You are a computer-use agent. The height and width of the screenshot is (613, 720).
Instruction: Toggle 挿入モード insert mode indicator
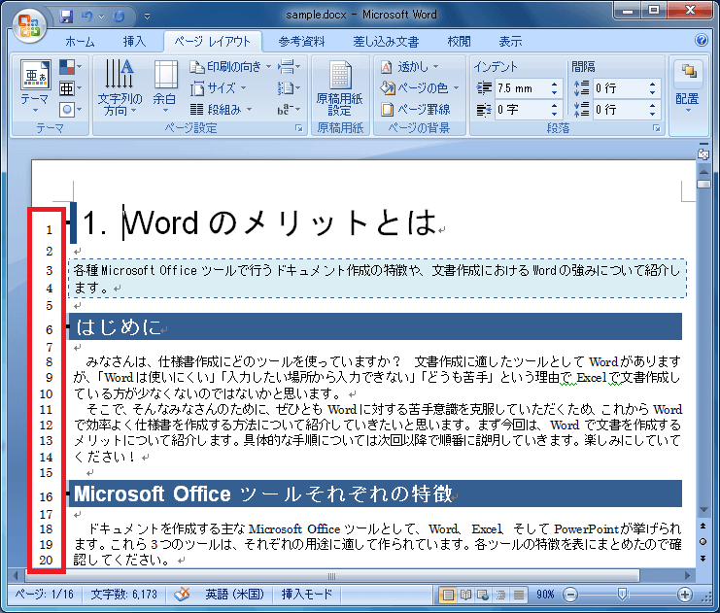(307, 595)
